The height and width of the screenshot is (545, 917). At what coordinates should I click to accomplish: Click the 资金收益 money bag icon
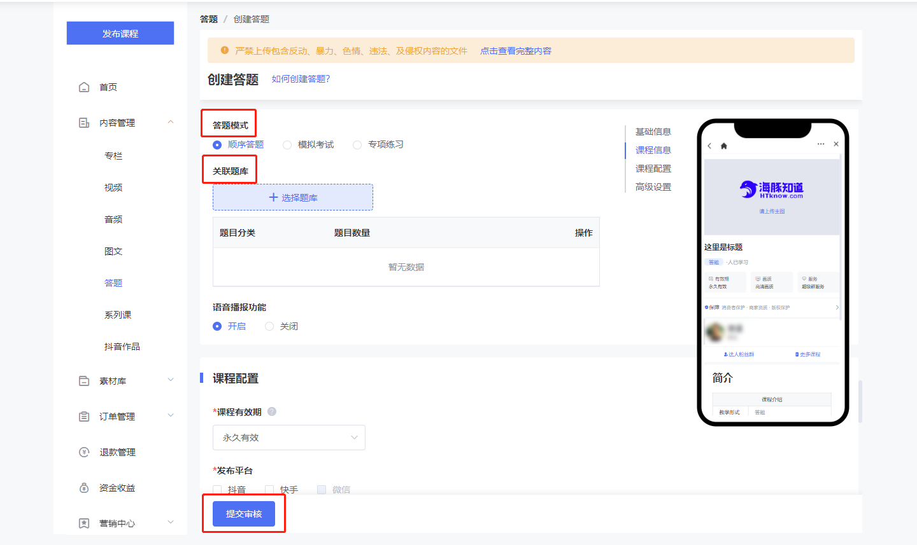coord(84,488)
